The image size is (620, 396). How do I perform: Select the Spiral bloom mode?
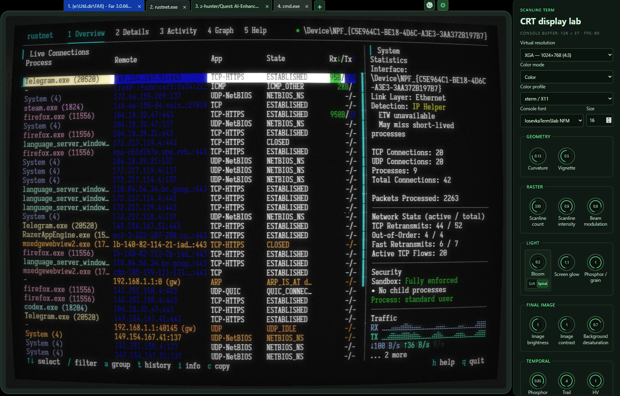coord(543,284)
